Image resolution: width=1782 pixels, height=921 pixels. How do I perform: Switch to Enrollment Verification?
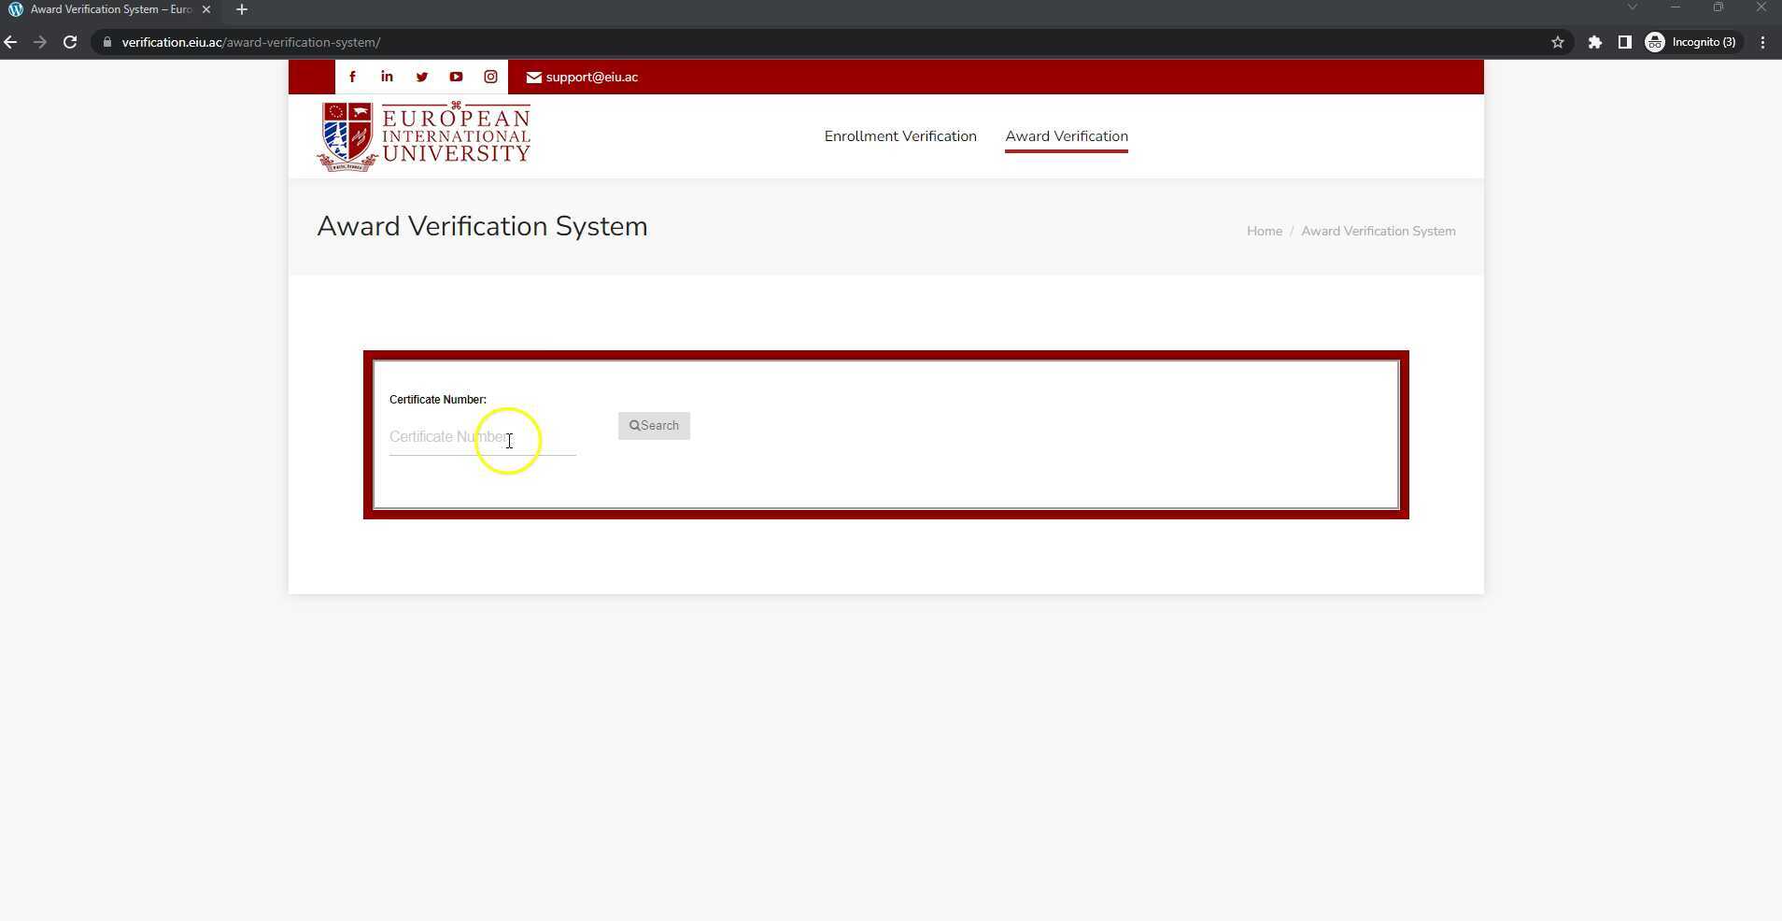898,135
